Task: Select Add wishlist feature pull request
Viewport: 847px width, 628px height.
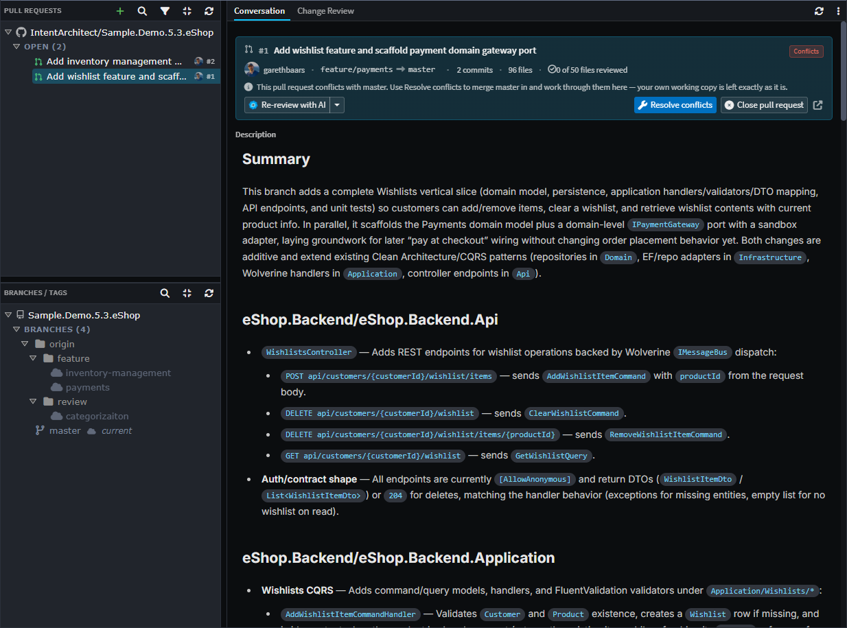Action: tap(126, 76)
